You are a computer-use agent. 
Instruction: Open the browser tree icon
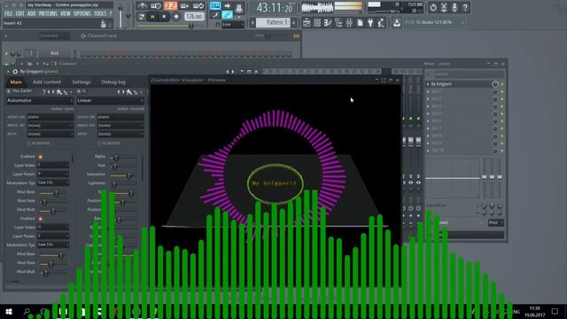[x=338, y=23]
